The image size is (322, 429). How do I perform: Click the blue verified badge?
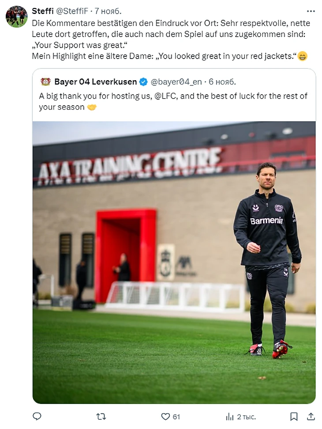(x=143, y=82)
